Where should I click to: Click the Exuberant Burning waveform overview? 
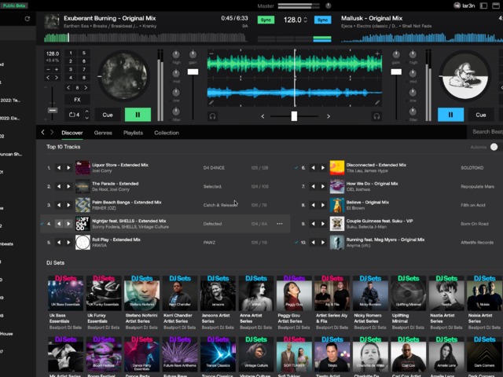(146, 38)
